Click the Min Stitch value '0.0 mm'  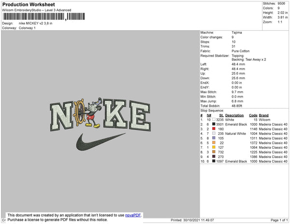pos(237,97)
